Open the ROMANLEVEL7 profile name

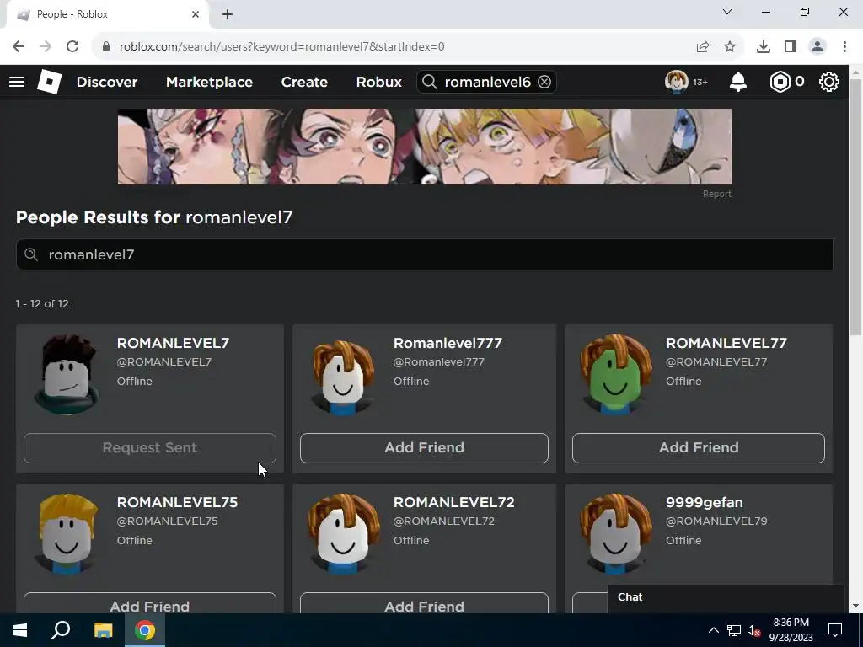pos(173,343)
